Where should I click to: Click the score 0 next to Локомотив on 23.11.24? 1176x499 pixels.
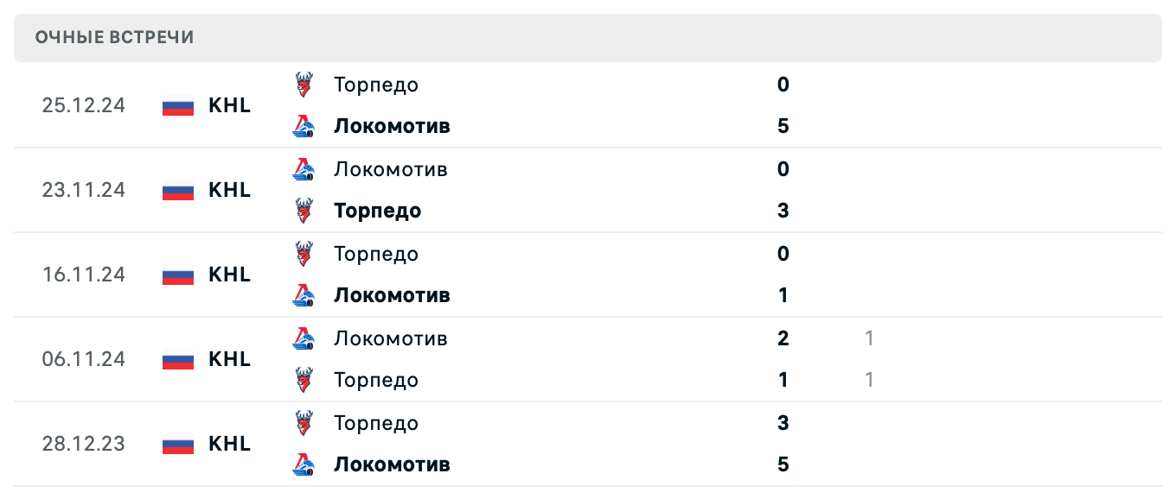pos(783,169)
